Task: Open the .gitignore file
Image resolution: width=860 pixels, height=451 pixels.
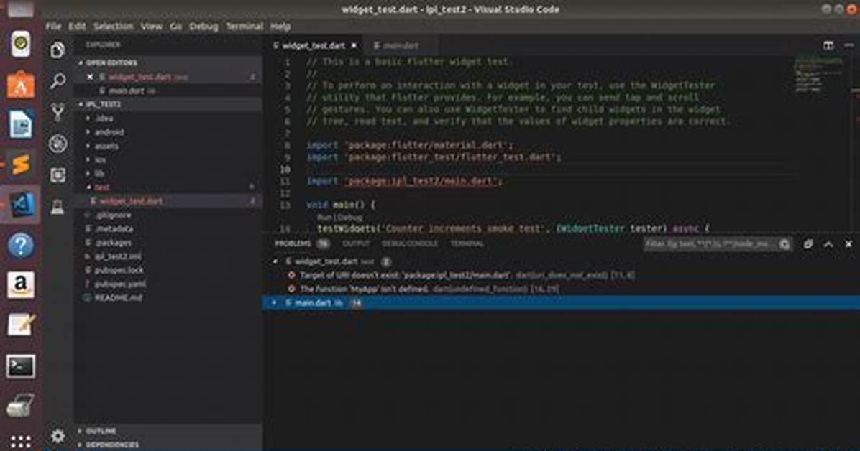Action: [x=113, y=215]
